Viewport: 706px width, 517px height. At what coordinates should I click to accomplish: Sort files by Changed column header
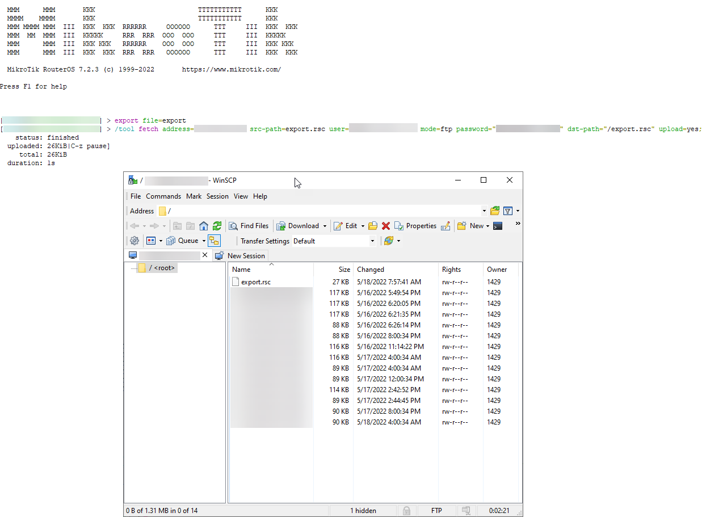click(371, 270)
